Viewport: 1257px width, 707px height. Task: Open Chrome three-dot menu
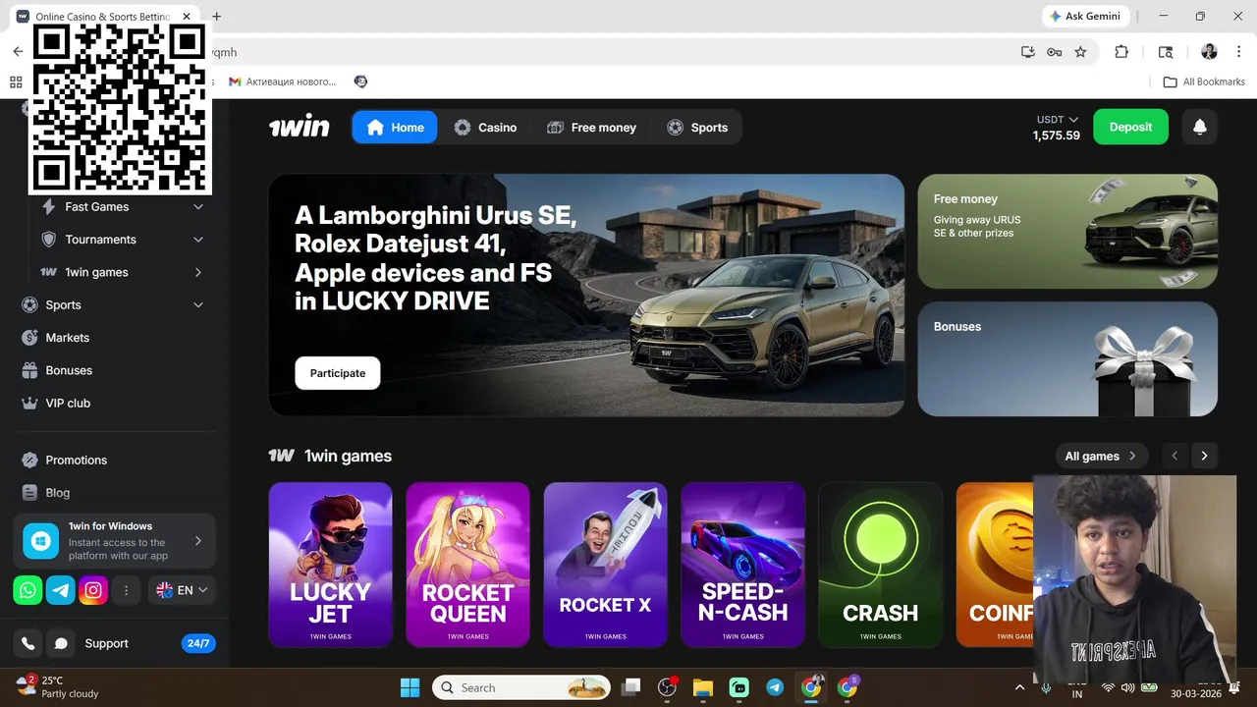[1238, 52]
